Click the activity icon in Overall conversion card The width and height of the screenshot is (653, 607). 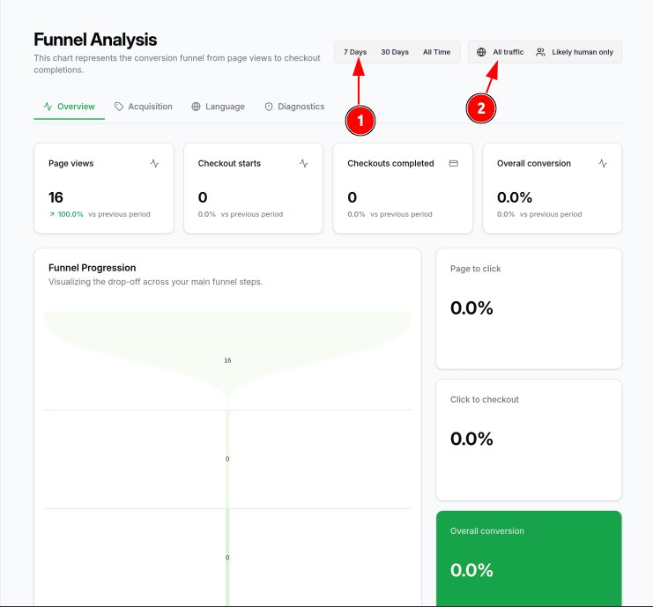603,163
